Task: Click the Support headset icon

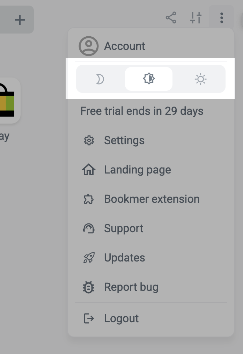Action: [89, 229]
